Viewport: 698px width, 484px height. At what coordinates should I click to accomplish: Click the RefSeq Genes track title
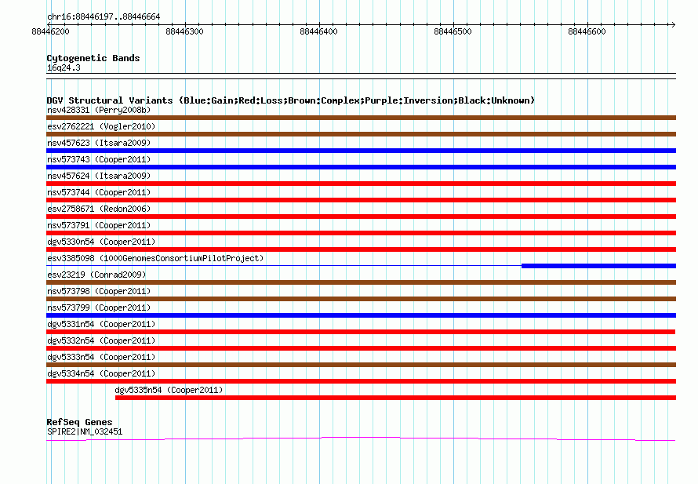point(79,422)
